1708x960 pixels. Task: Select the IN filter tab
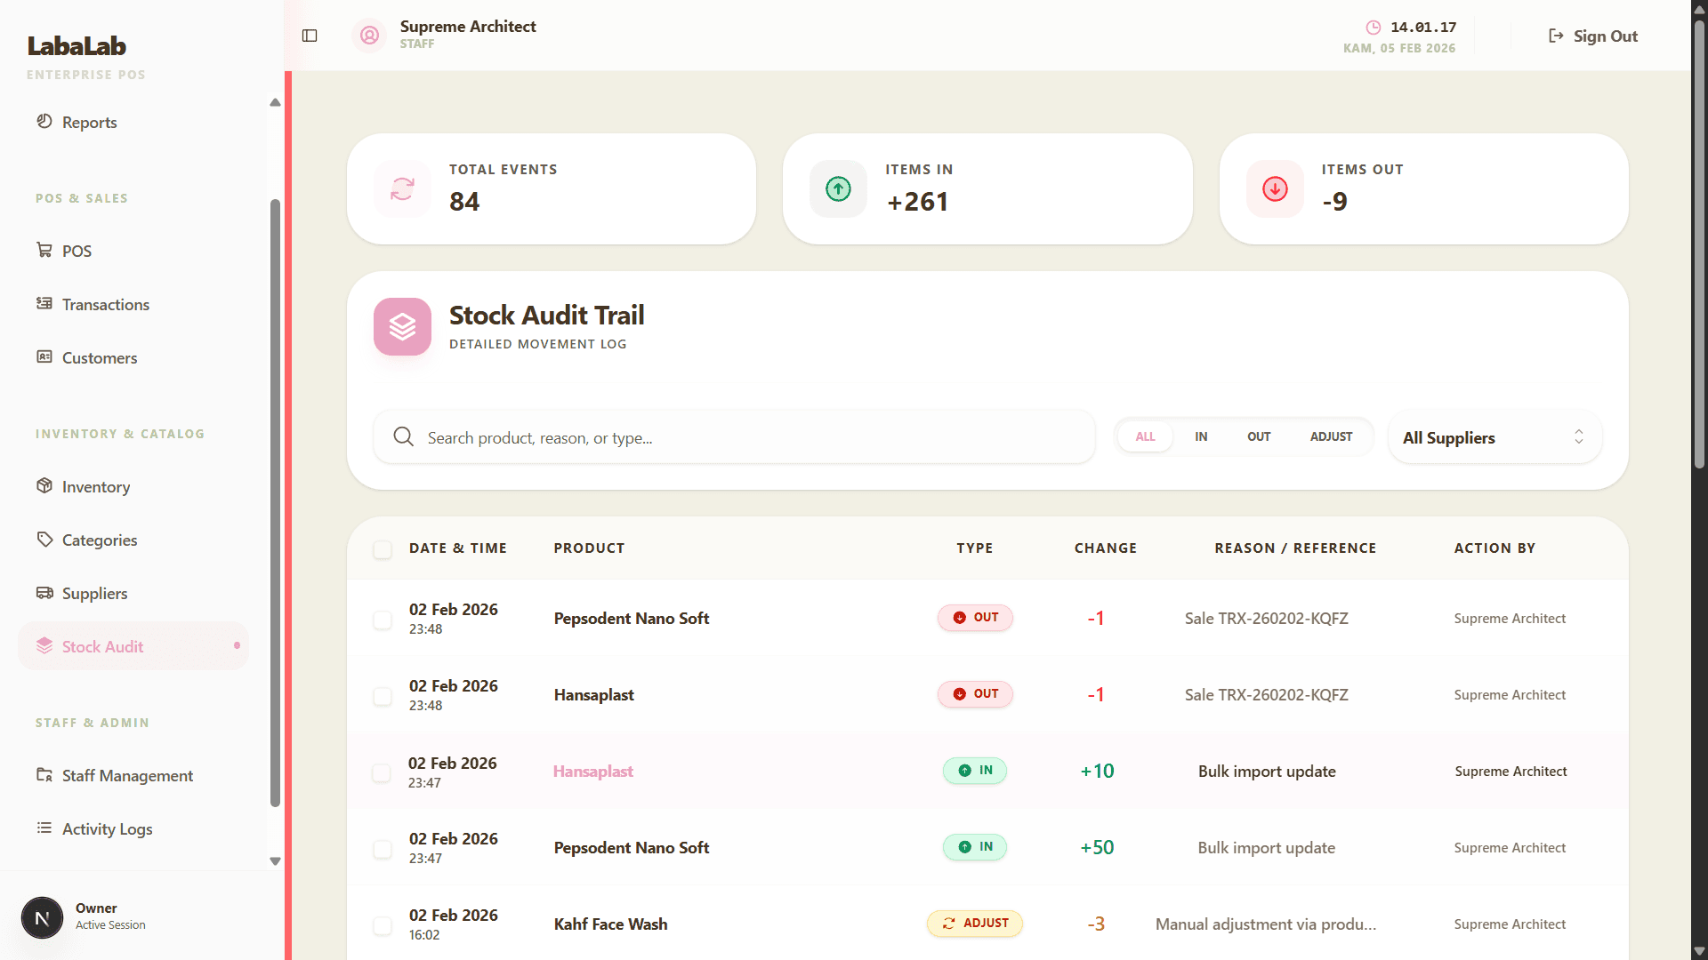1201,436
